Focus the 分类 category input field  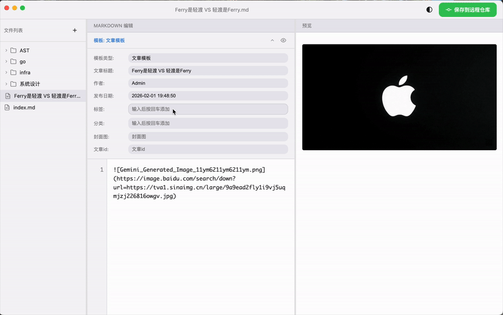[x=208, y=123]
